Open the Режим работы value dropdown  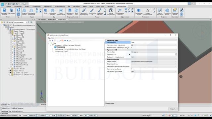(x=176, y=61)
